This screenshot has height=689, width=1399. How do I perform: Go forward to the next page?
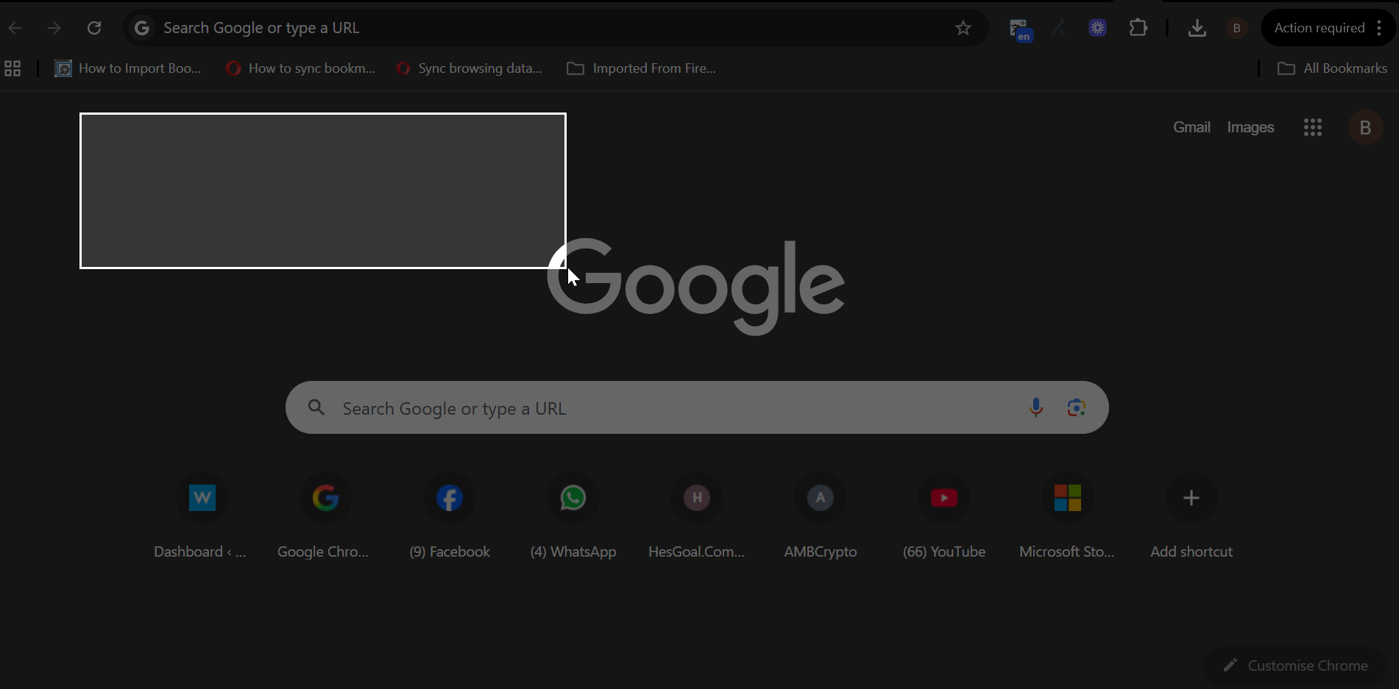point(54,28)
